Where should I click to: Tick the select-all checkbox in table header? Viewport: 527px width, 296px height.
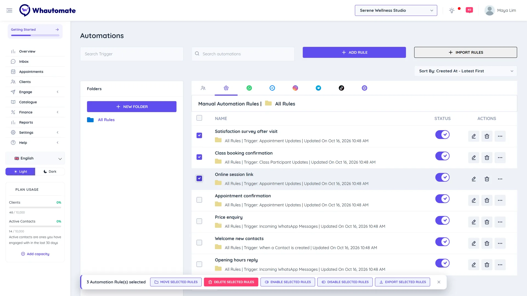tap(199, 118)
